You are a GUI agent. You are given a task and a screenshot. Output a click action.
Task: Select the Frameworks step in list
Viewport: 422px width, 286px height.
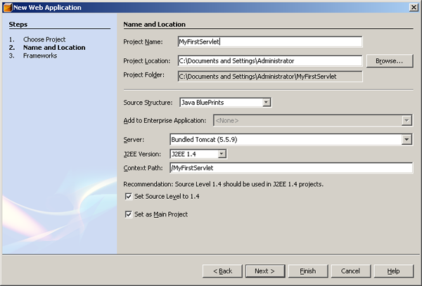(x=40, y=56)
